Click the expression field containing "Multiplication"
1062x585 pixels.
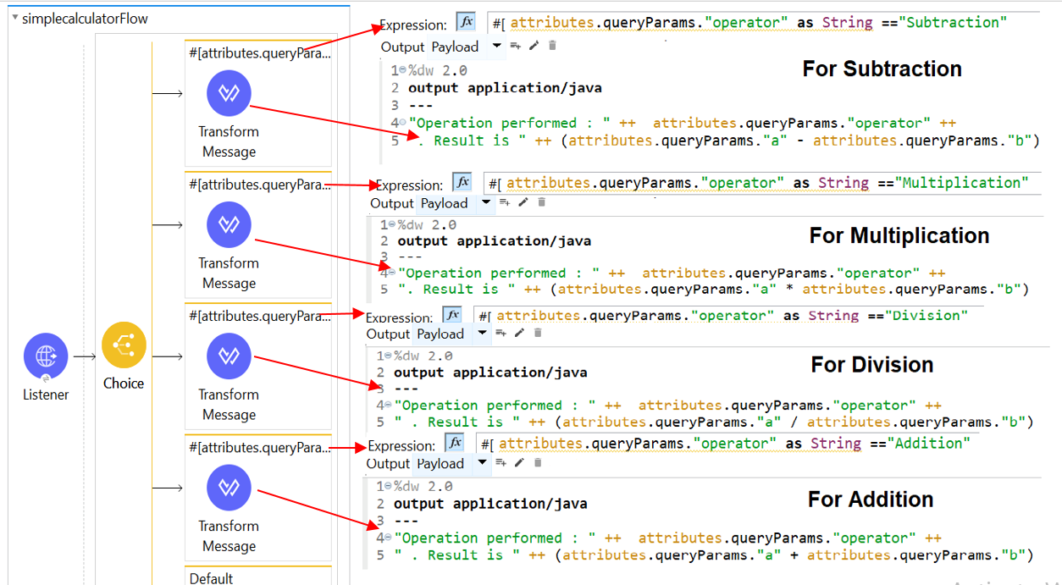[x=762, y=183]
